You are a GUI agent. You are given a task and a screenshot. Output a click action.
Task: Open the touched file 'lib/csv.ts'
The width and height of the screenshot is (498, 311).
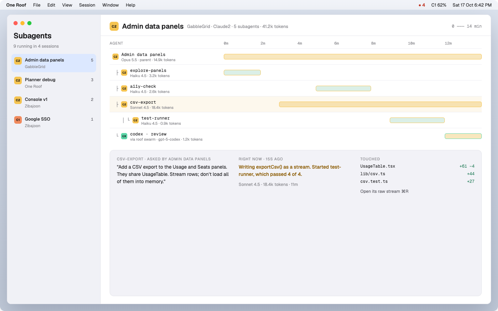373,174
